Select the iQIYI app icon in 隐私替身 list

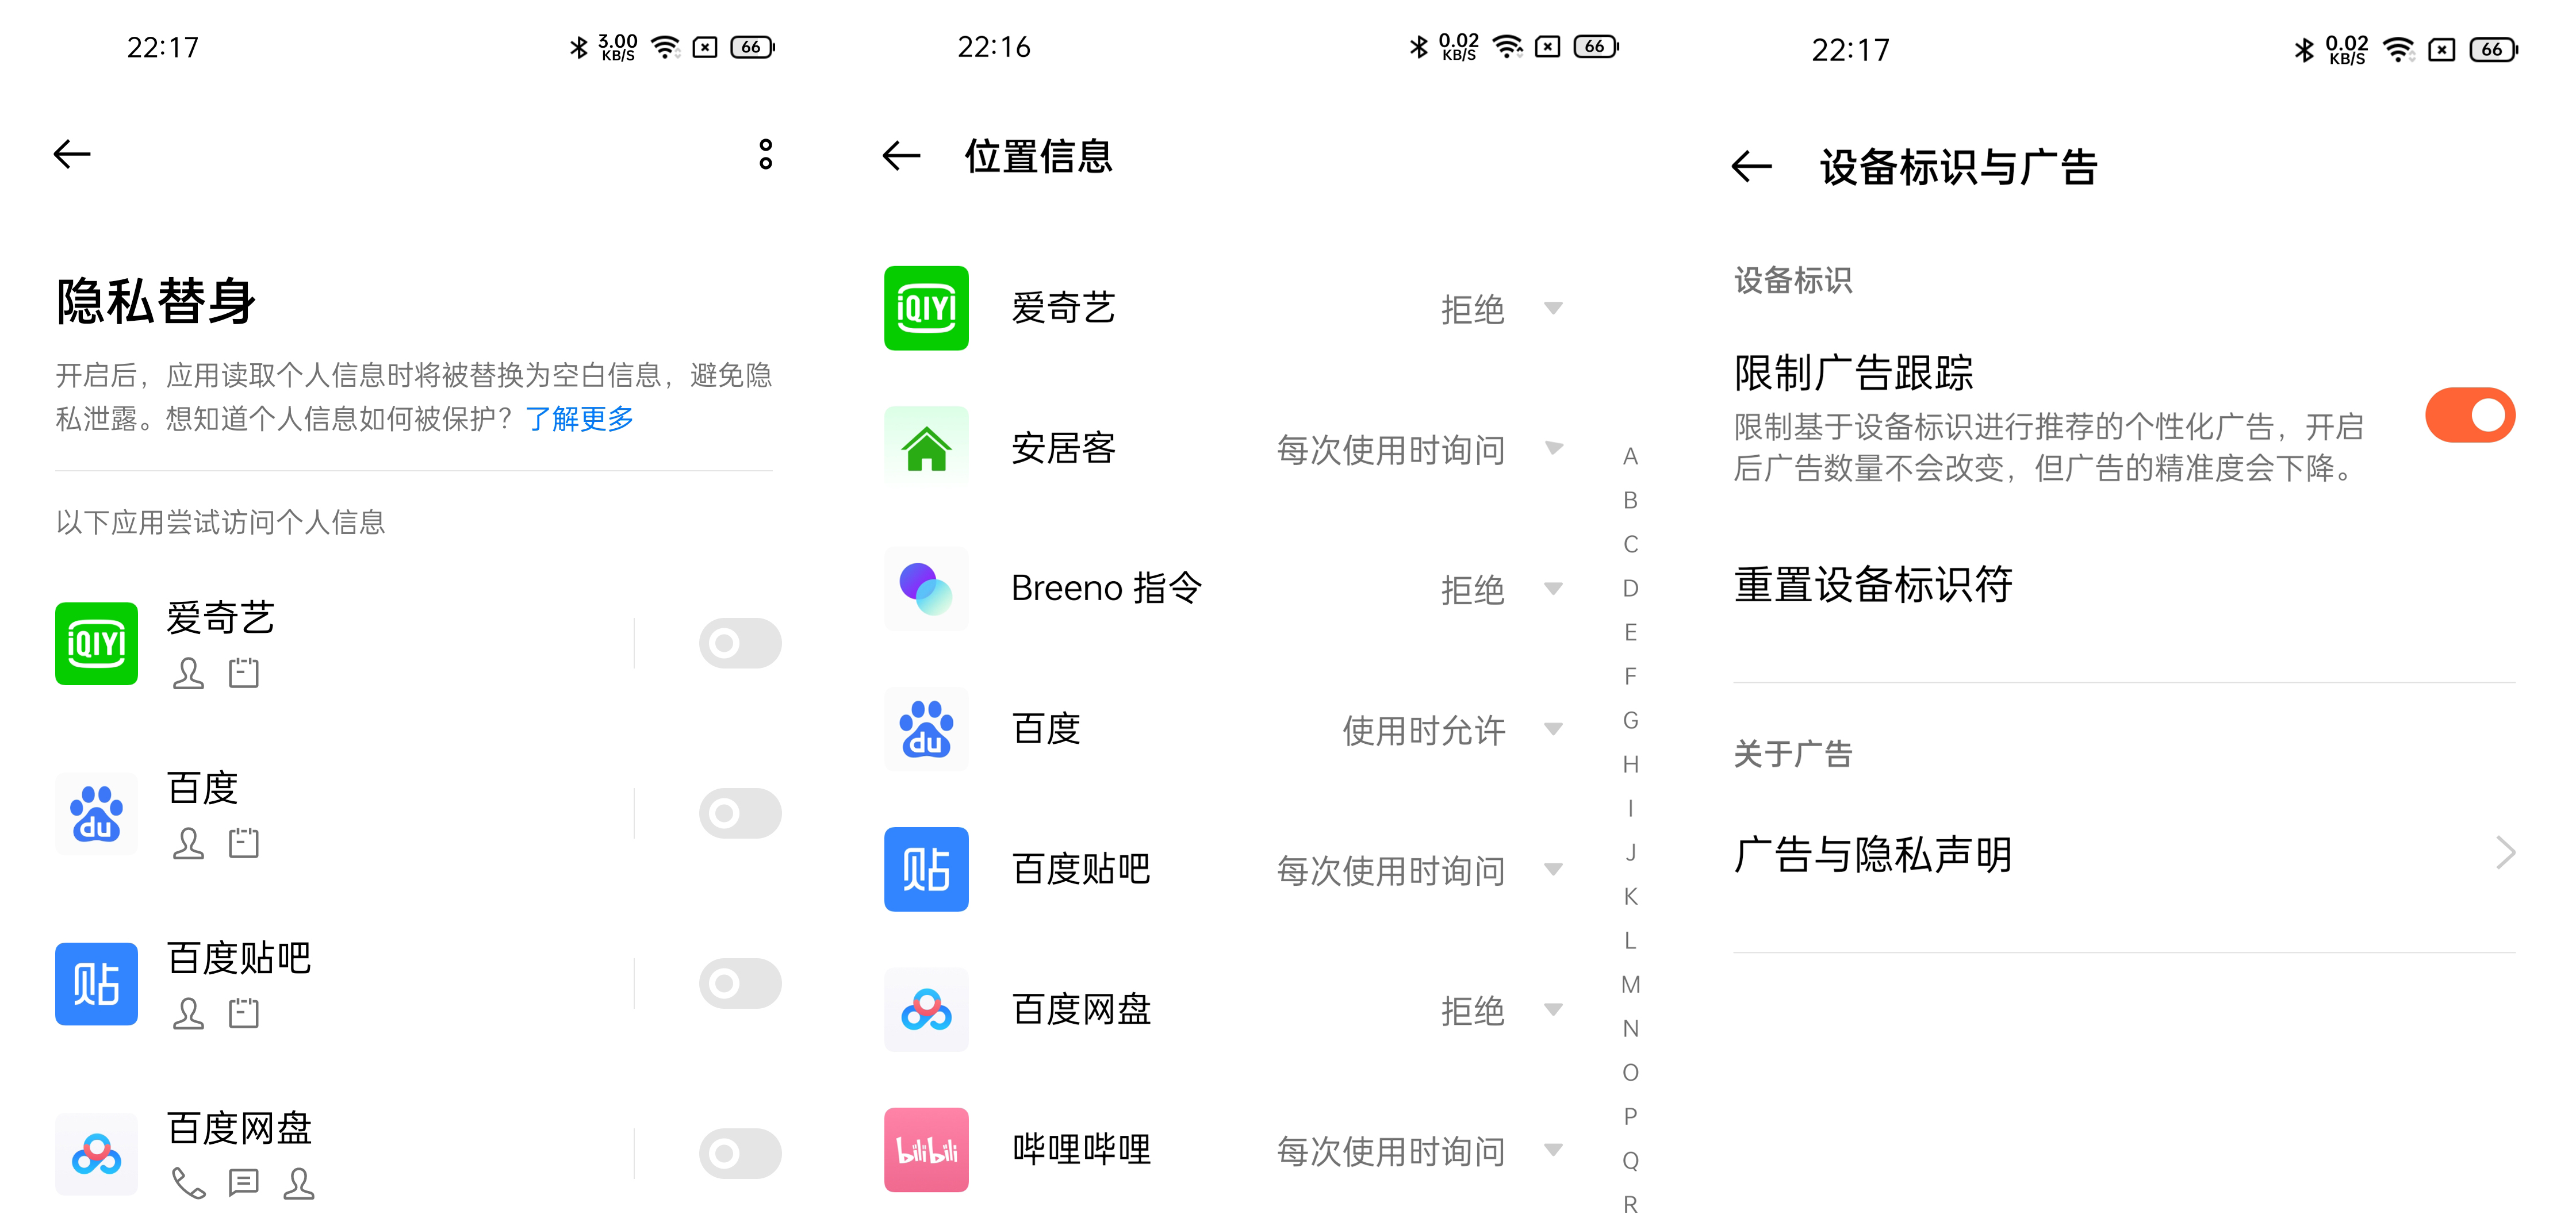coord(97,644)
